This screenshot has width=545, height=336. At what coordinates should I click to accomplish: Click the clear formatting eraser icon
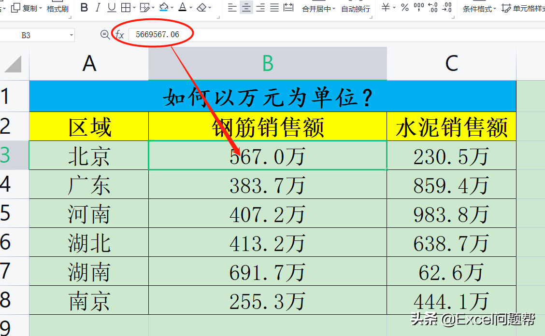pos(201,7)
